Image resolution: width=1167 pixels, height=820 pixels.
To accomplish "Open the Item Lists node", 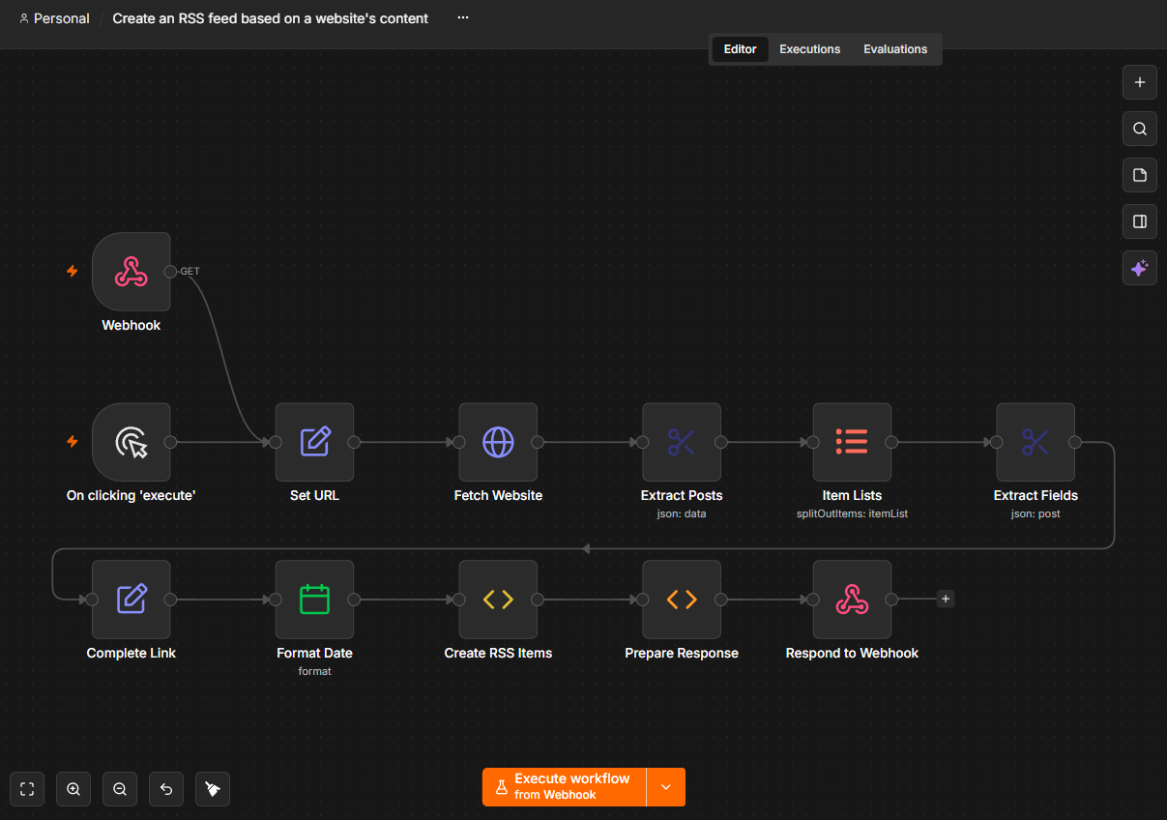I will point(852,442).
